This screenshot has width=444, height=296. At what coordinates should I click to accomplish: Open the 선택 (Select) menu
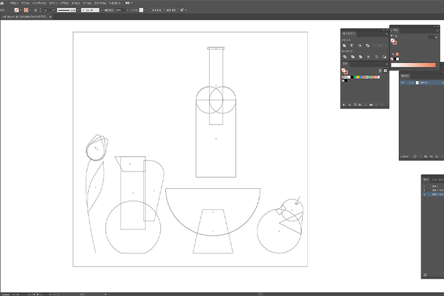64,3
